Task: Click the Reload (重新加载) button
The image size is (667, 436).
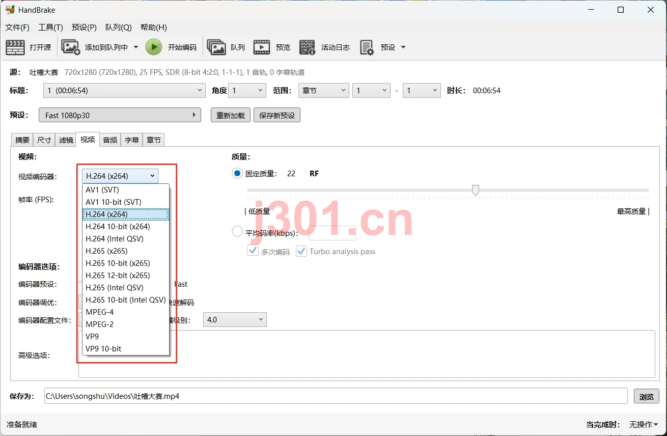Action: (x=231, y=115)
